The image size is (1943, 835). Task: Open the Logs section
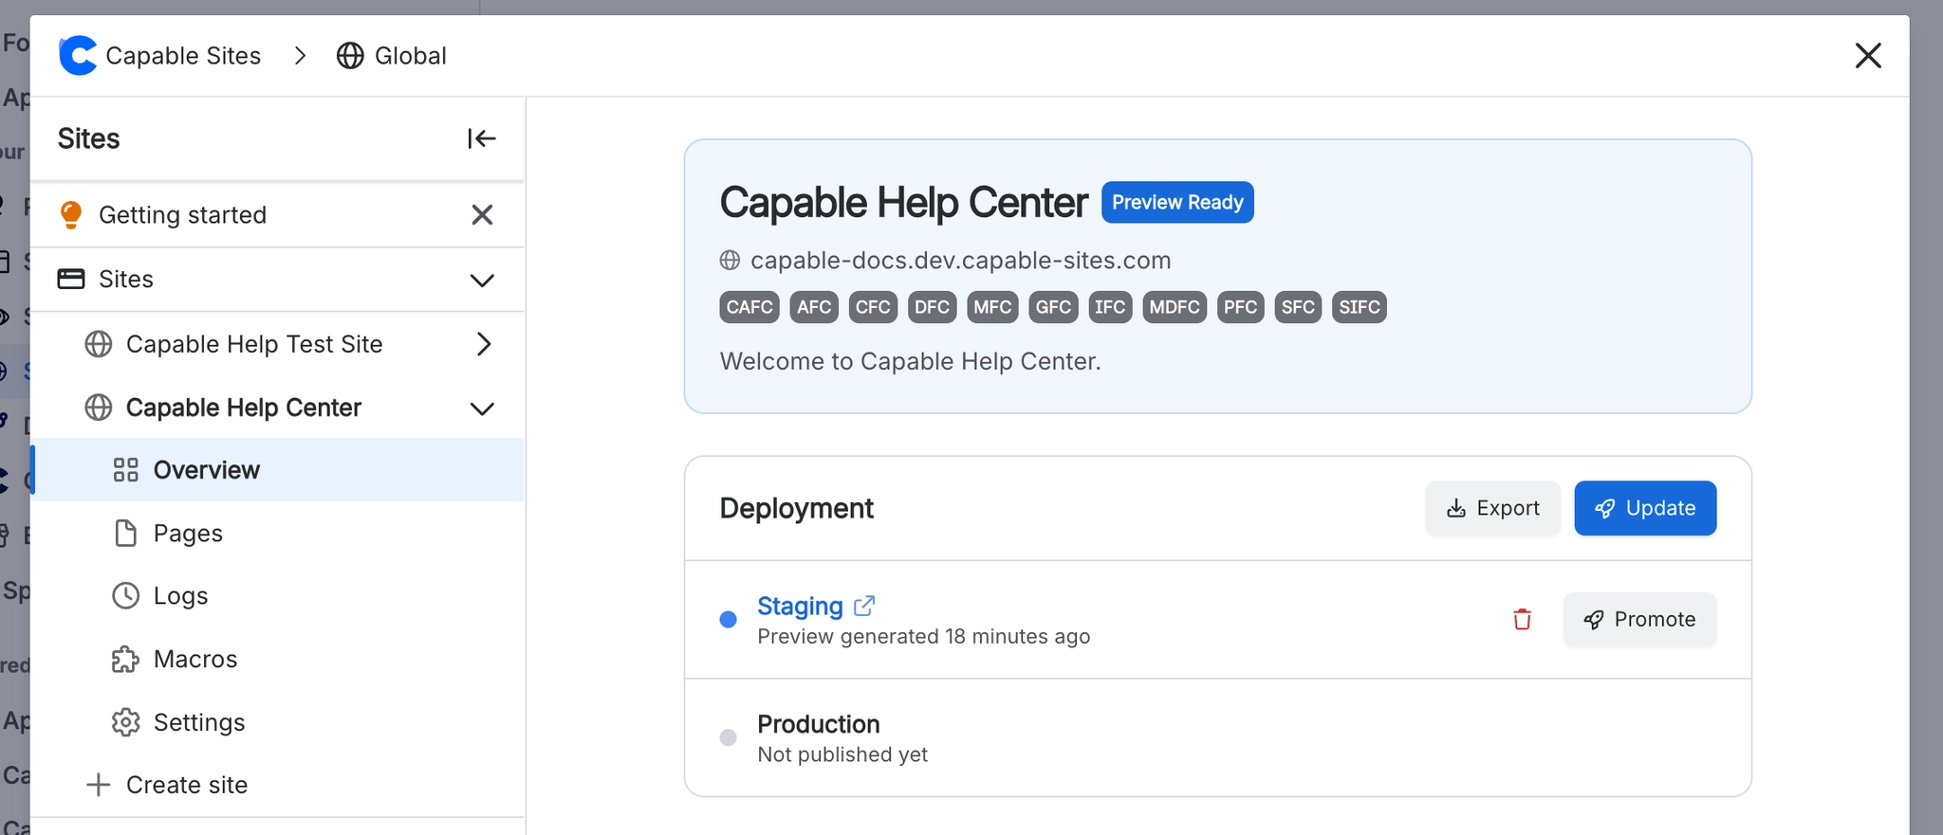click(x=277, y=596)
